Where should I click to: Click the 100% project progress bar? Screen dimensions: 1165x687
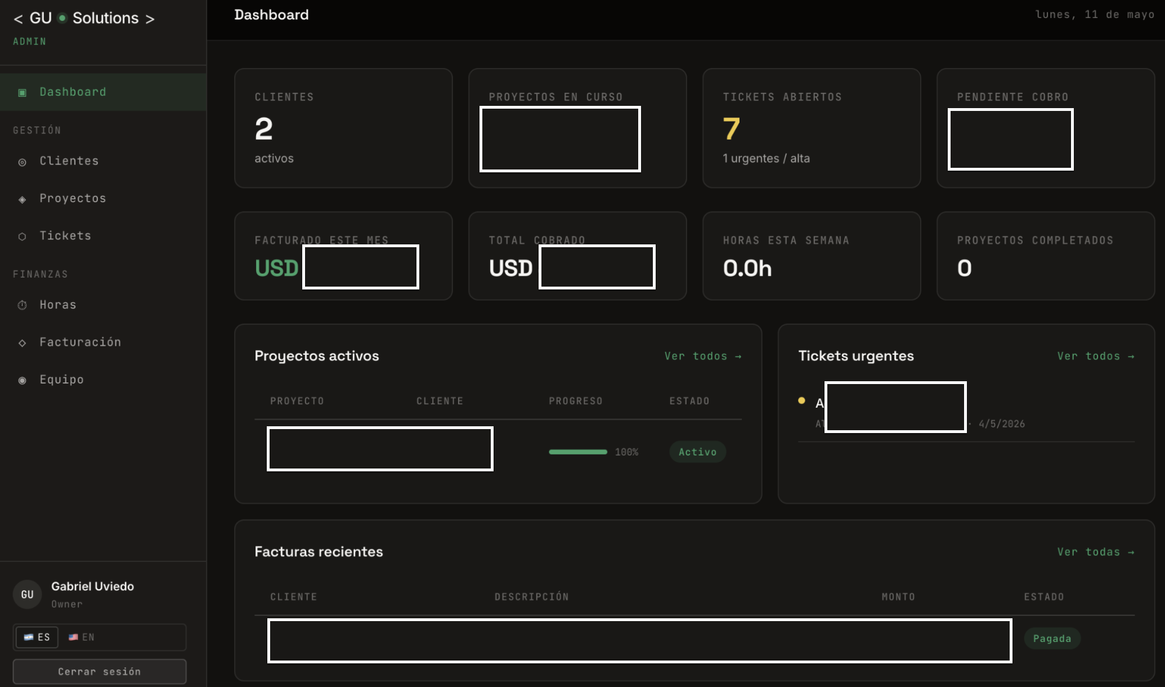coord(578,452)
